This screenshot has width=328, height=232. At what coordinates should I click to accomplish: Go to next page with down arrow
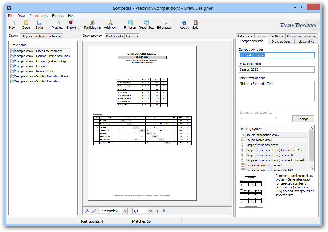click(164, 211)
